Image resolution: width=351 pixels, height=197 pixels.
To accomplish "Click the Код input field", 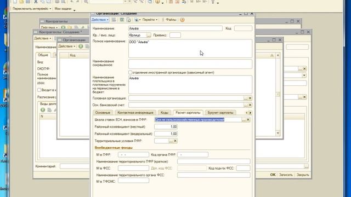I will coord(243,28).
